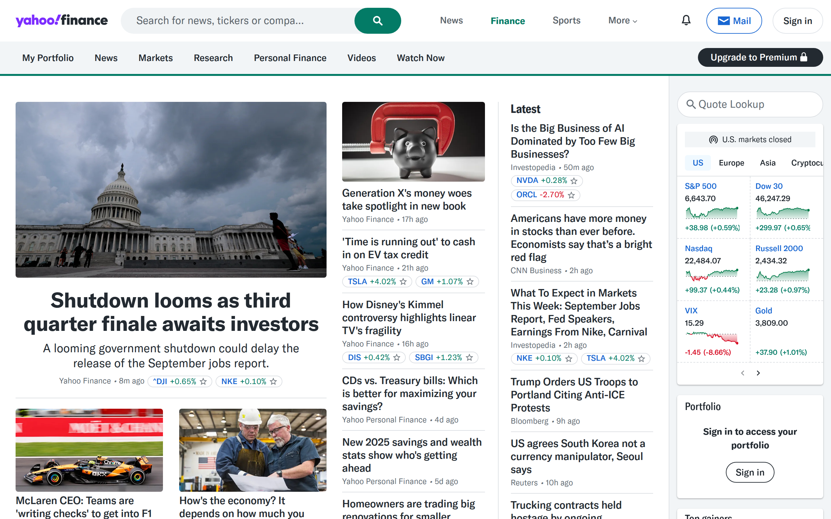Click previous arrow under market charts
The width and height of the screenshot is (831, 519).
pos(742,373)
